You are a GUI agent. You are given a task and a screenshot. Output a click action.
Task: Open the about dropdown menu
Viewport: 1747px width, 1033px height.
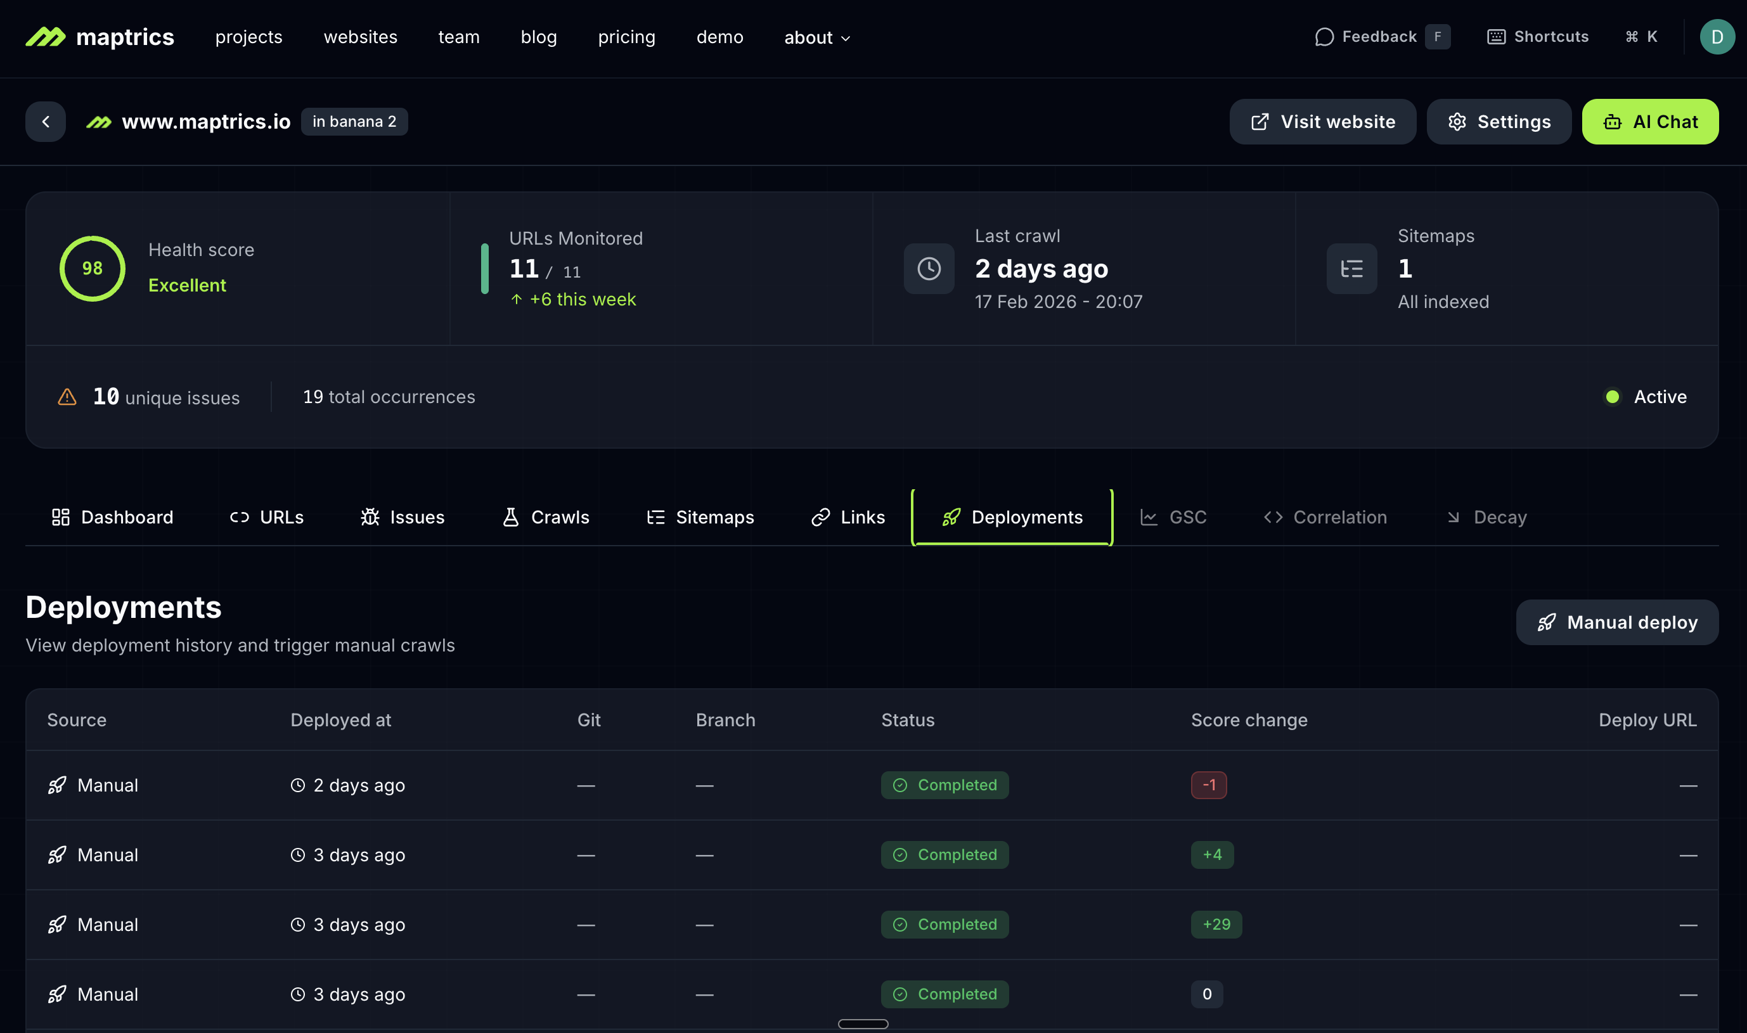tap(816, 37)
